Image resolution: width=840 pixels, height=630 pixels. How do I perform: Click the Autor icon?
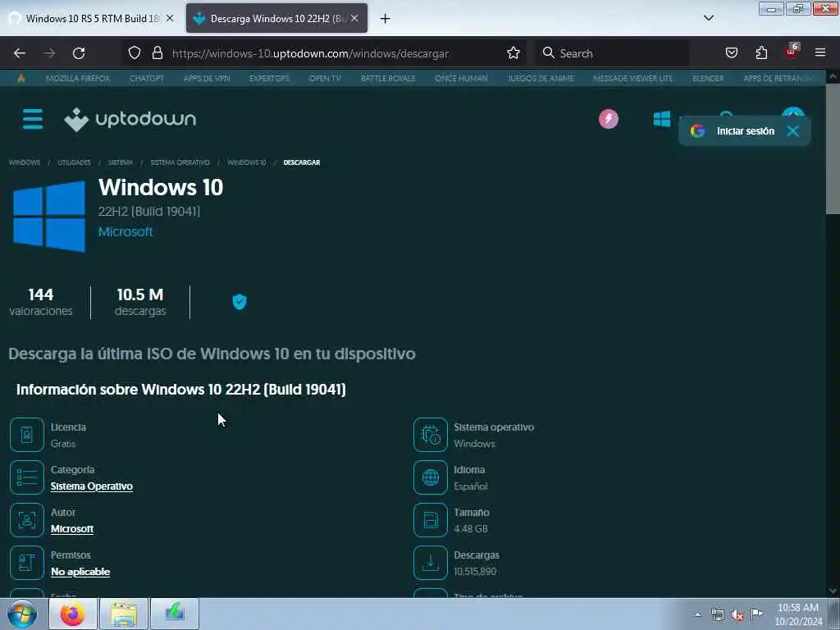click(x=27, y=520)
